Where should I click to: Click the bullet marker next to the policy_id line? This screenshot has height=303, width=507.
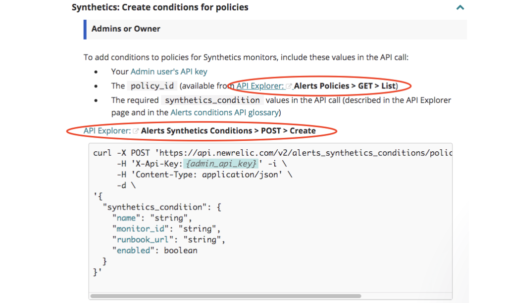[96, 86]
